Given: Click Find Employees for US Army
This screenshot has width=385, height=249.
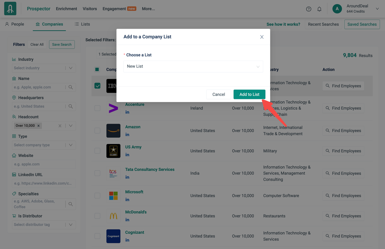Looking at the screenshot, I should (x=343, y=151).
